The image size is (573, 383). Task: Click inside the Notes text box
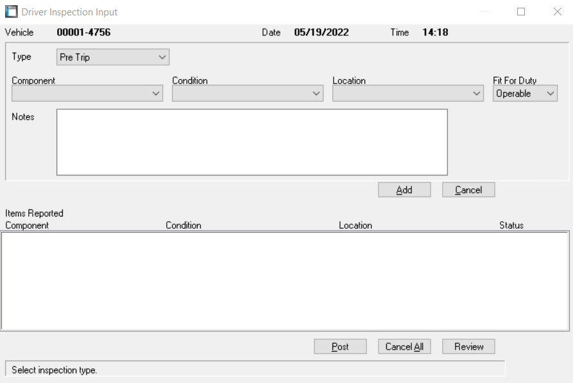tap(252, 142)
